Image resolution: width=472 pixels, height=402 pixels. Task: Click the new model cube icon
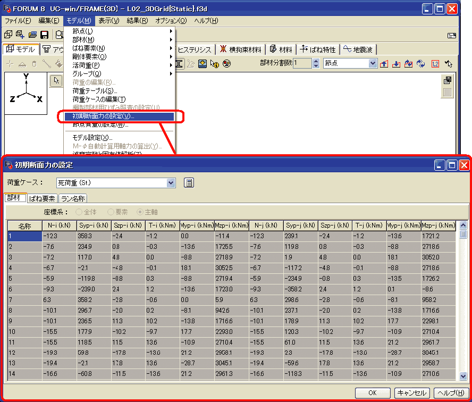coord(8,35)
